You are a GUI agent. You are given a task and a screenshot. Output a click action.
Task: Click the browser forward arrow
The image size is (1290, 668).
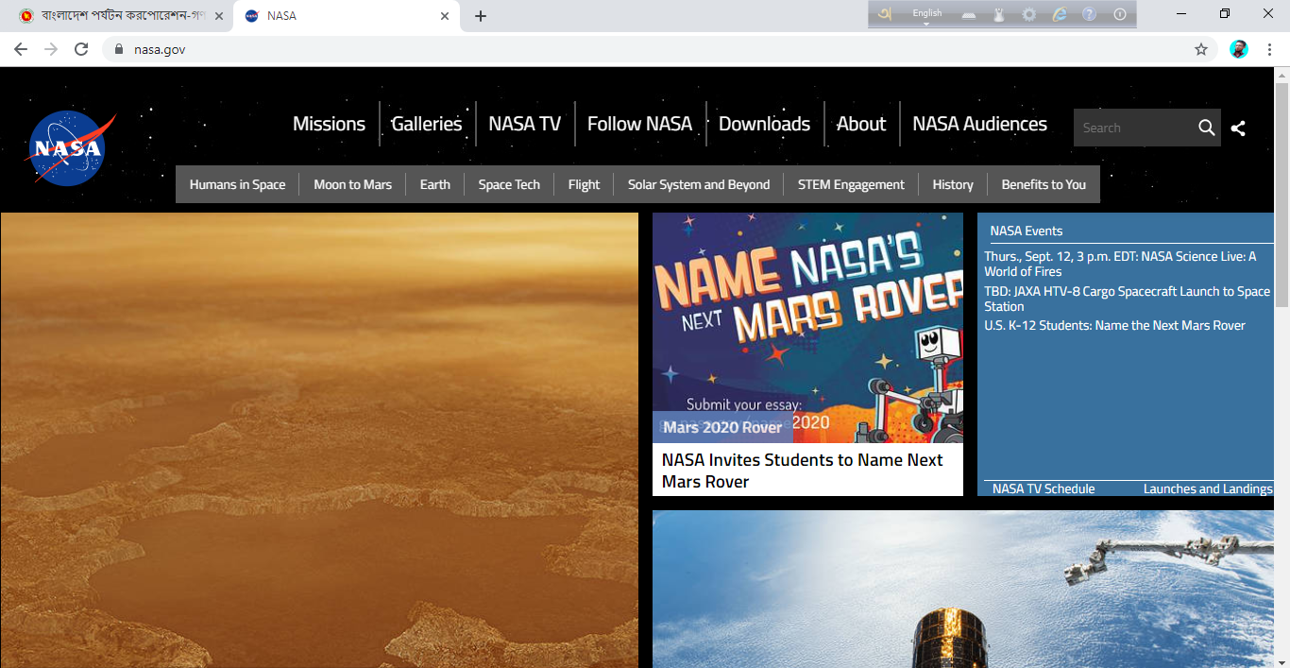tap(51, 49)
